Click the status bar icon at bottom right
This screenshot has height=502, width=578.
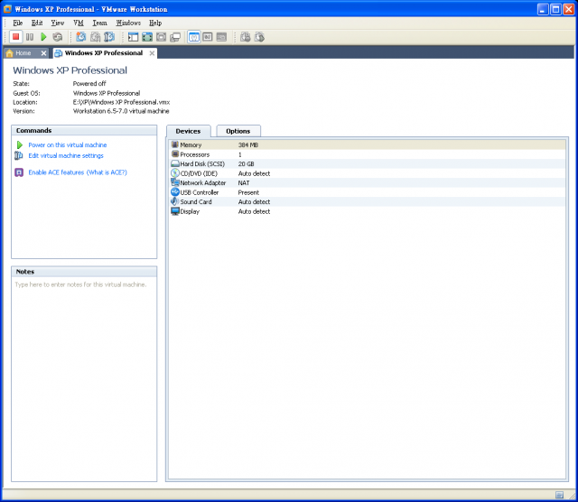coord(559,495)
